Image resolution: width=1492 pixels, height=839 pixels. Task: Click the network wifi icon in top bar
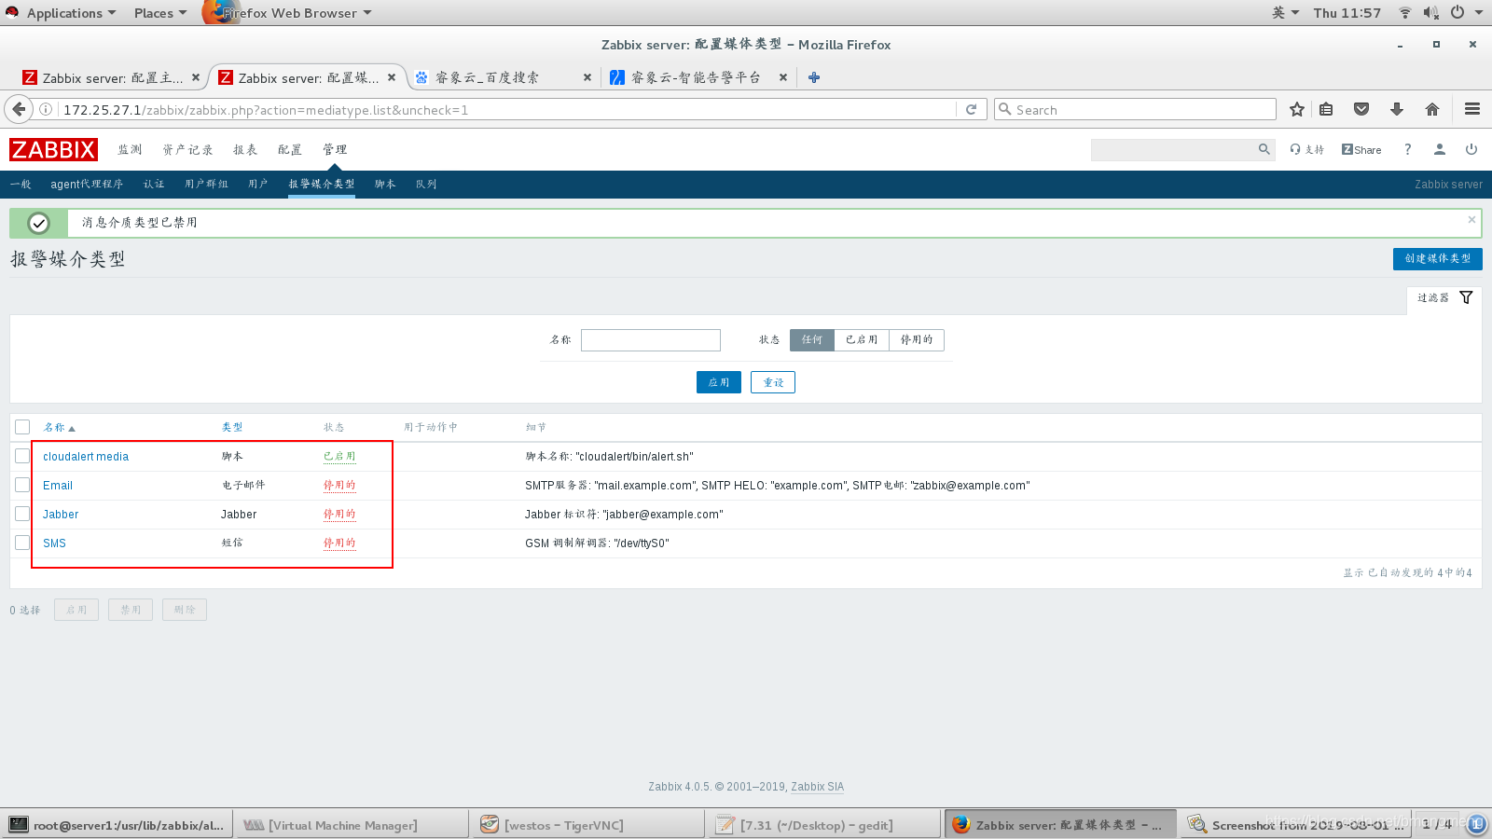point(1404,12)
